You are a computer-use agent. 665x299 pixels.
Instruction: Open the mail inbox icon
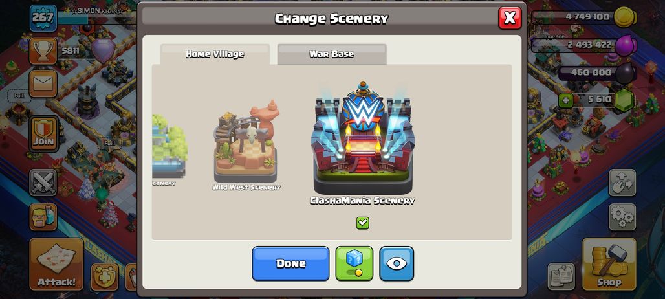pyautogui.click(x=43, y=83)
